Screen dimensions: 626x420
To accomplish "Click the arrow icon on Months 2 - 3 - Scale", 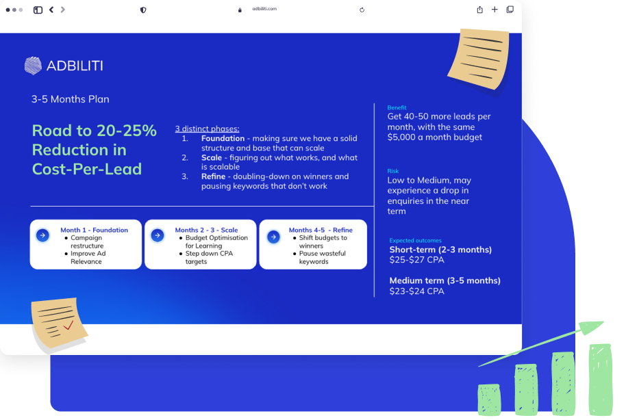I will pos(157,235).
